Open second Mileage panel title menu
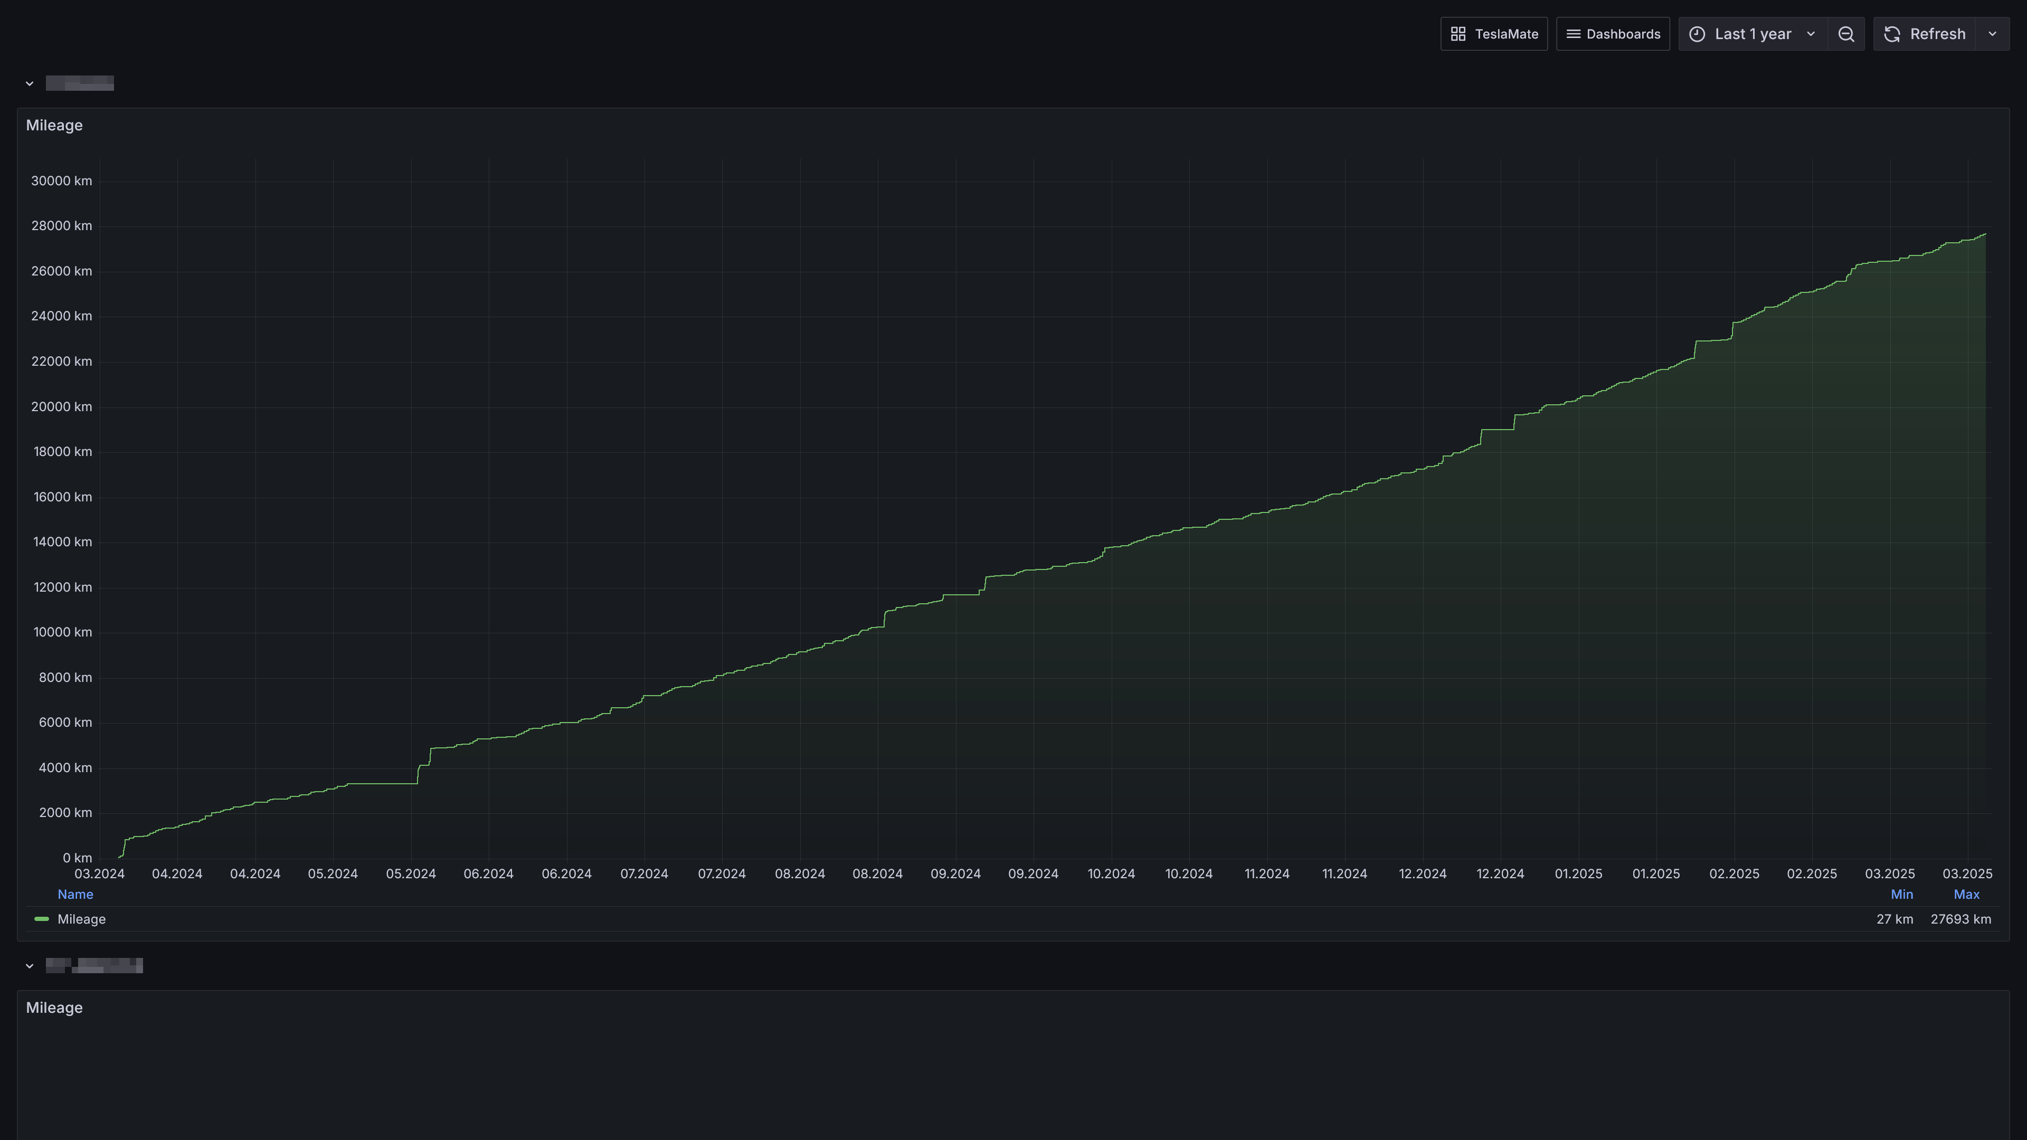 54,1008
